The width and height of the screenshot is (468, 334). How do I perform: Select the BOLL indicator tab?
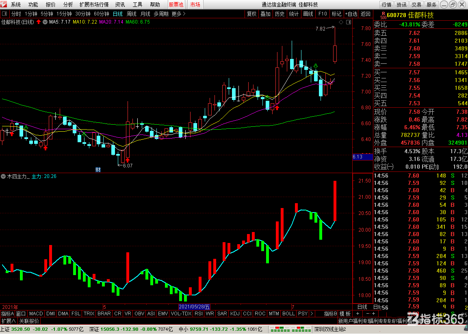pos(288,313)
